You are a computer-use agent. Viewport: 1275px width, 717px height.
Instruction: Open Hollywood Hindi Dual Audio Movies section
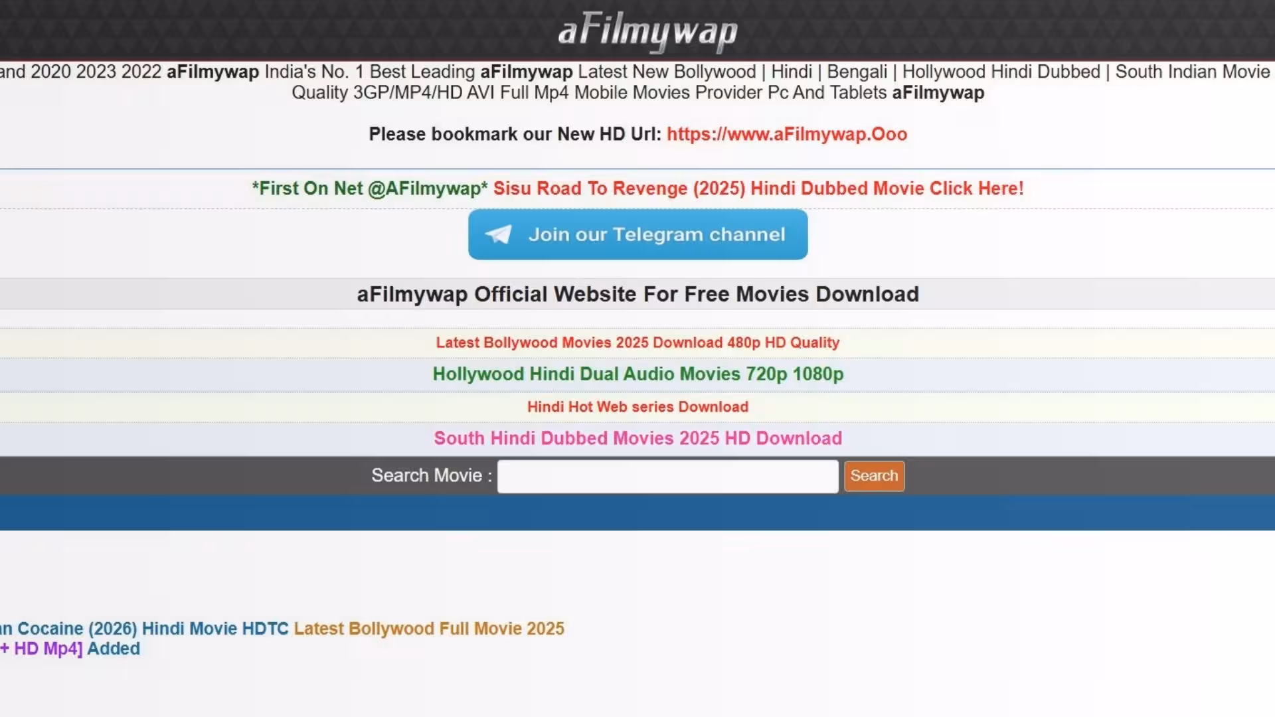[637, 374]
